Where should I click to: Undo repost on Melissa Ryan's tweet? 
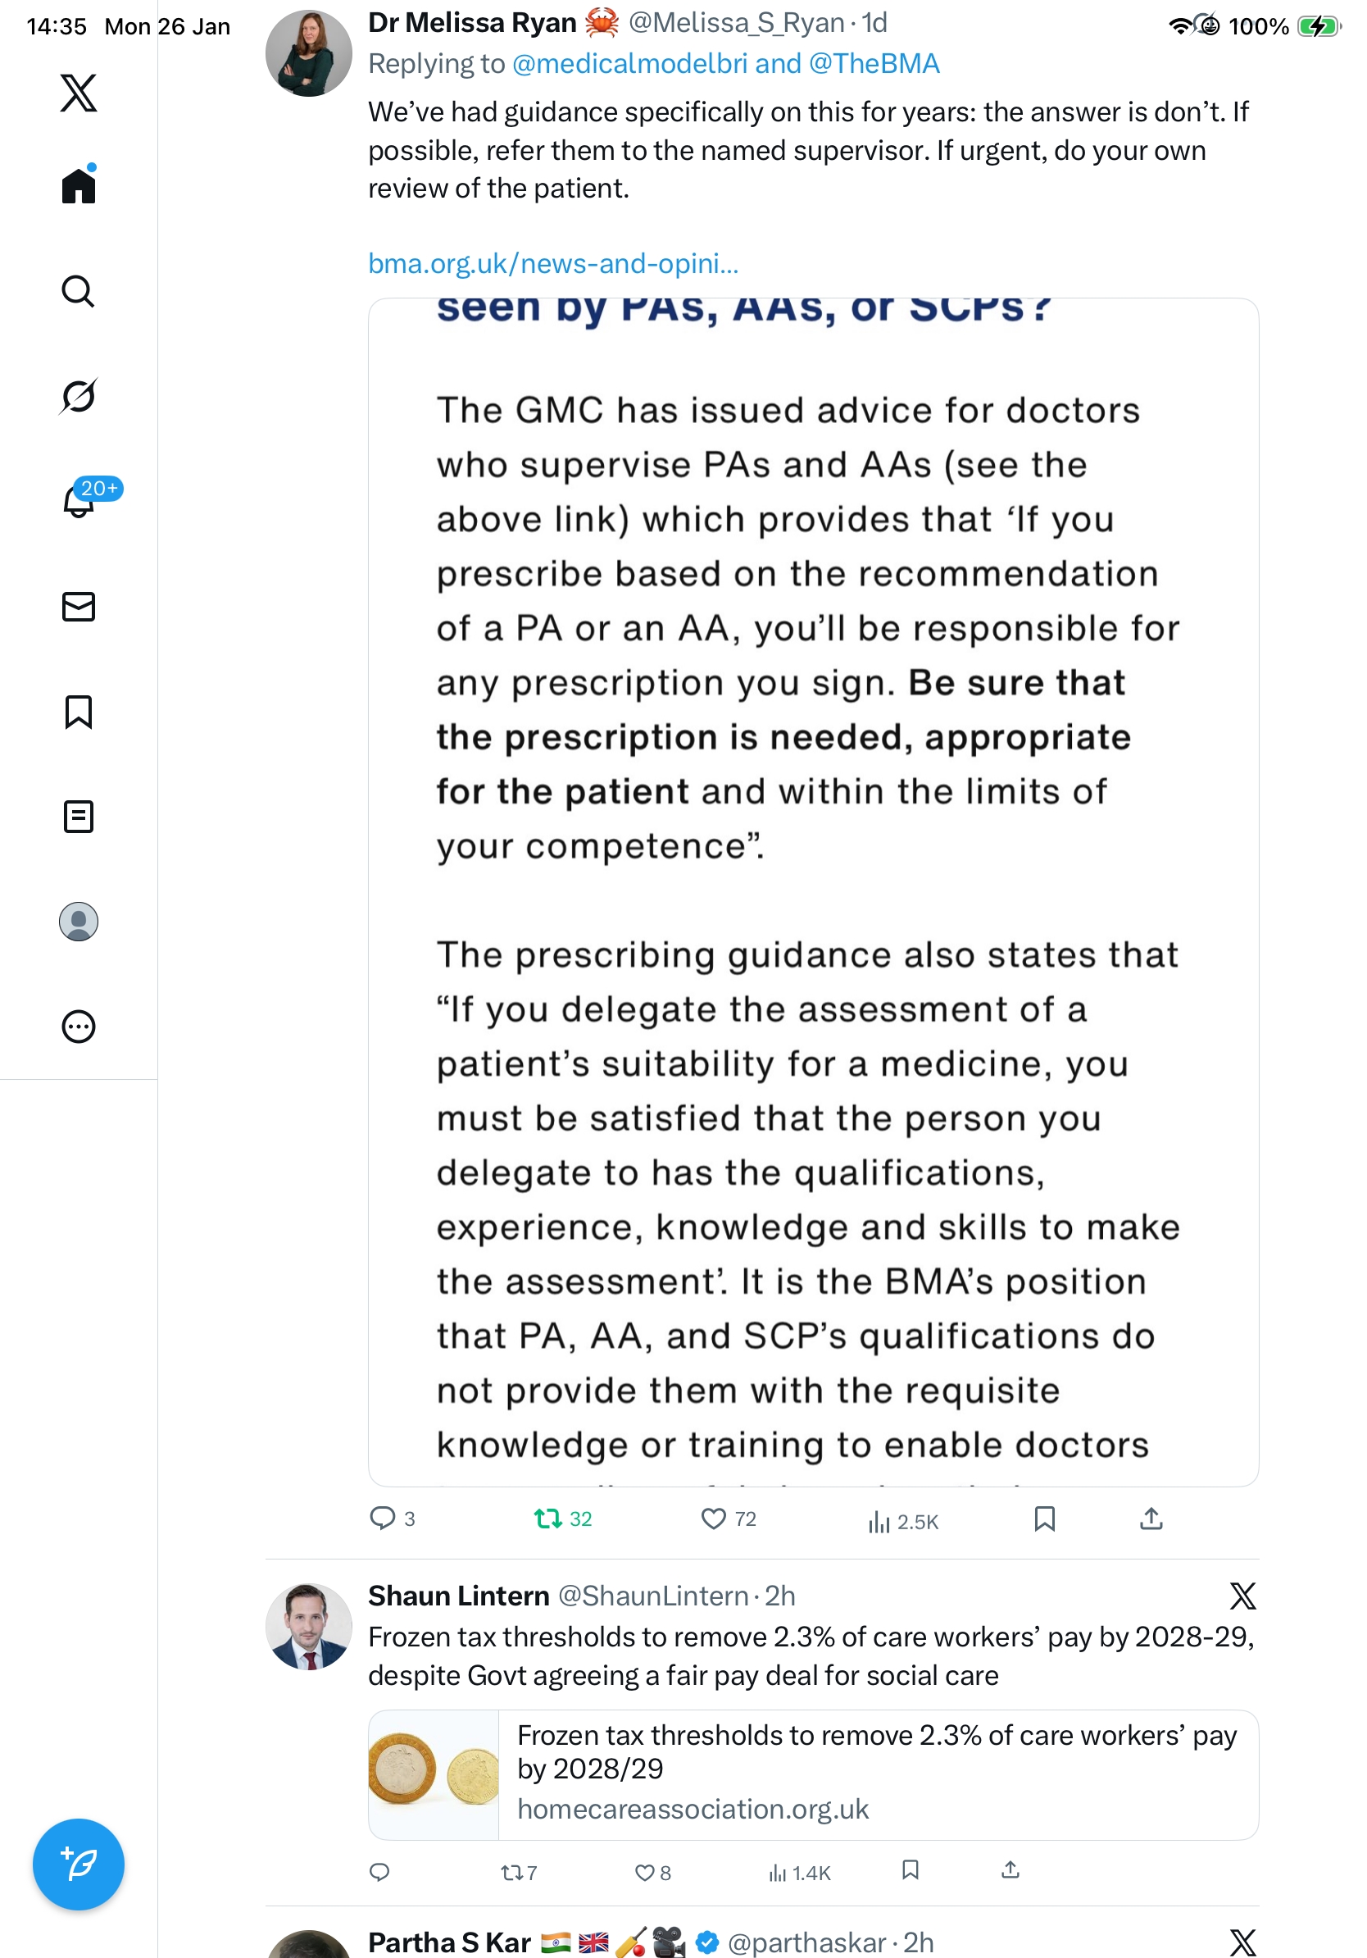548,1518
